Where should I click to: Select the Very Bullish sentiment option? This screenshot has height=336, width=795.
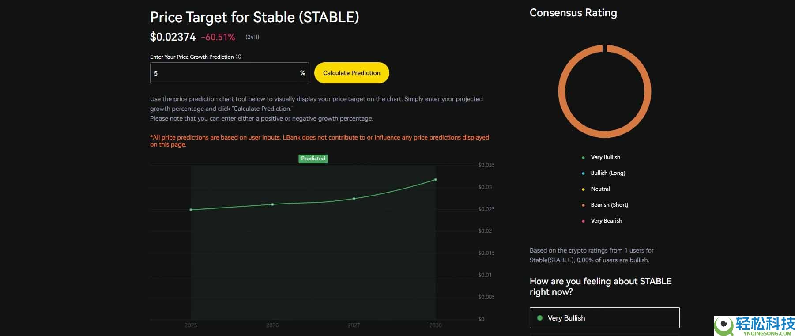[x=604, y=317]
